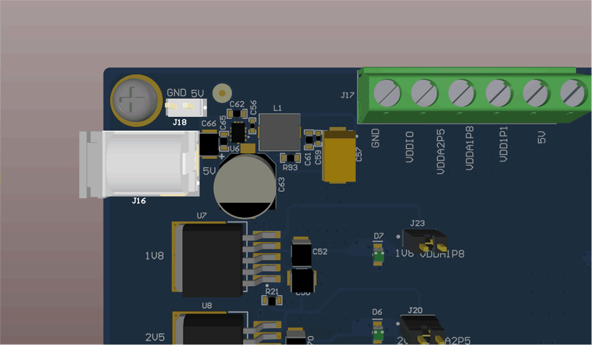Click the 2V5 label left of U8
This screenshot has height=345, width=592.
155,337
